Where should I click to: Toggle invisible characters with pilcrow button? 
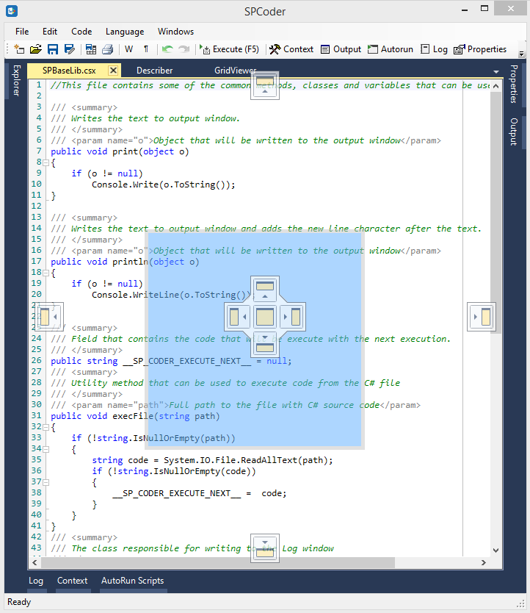(146, 49)
